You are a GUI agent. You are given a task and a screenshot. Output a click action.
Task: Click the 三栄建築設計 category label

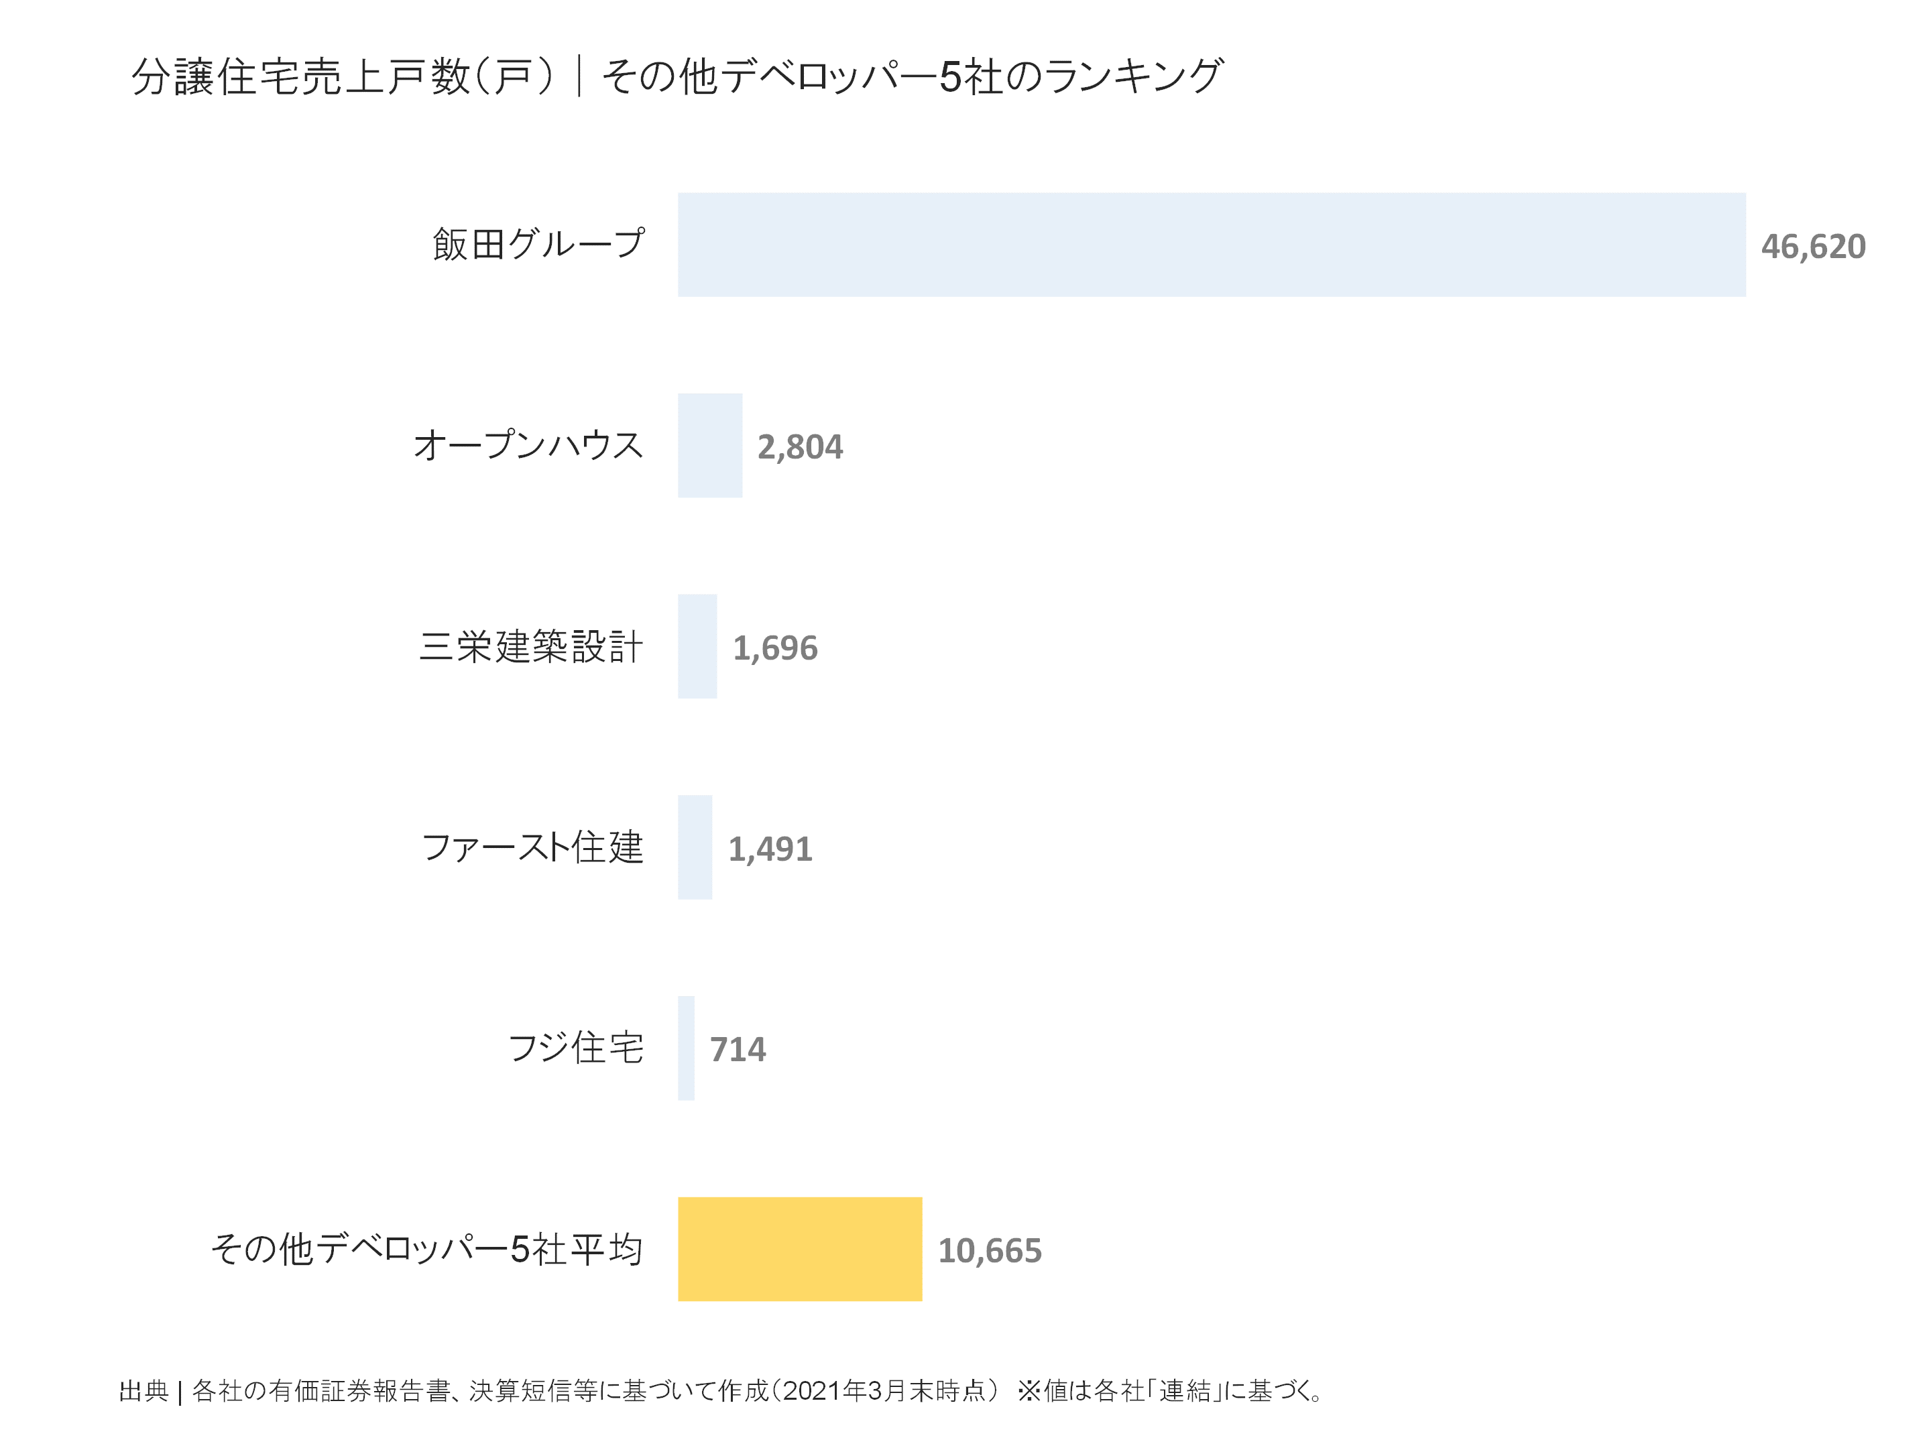[x=531, y=647]
